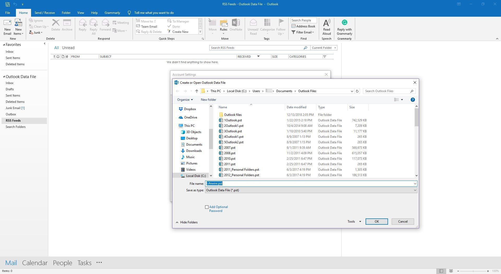Image resolution: width=501 pixels, height=274 pixels.
Task: Click the Forward icon
Action: 105,23
